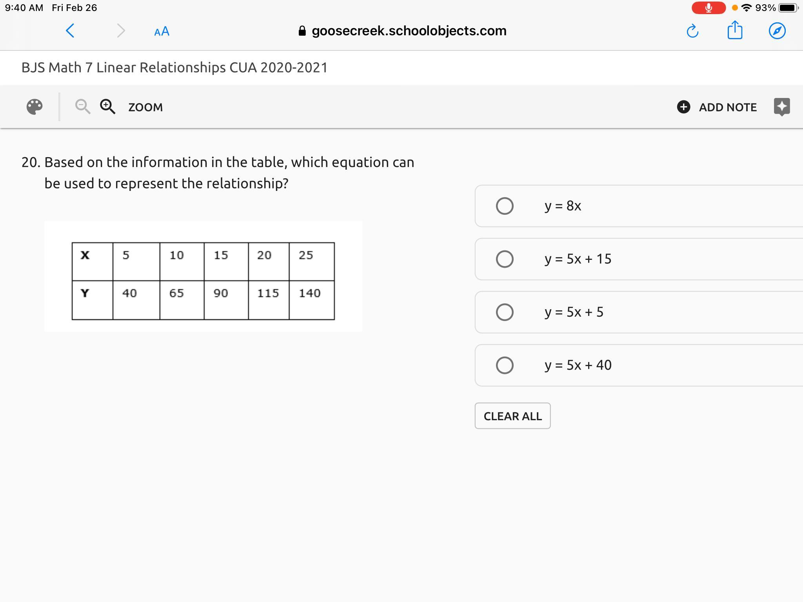Tap the compass browser icon

click(x=777, y=31)
